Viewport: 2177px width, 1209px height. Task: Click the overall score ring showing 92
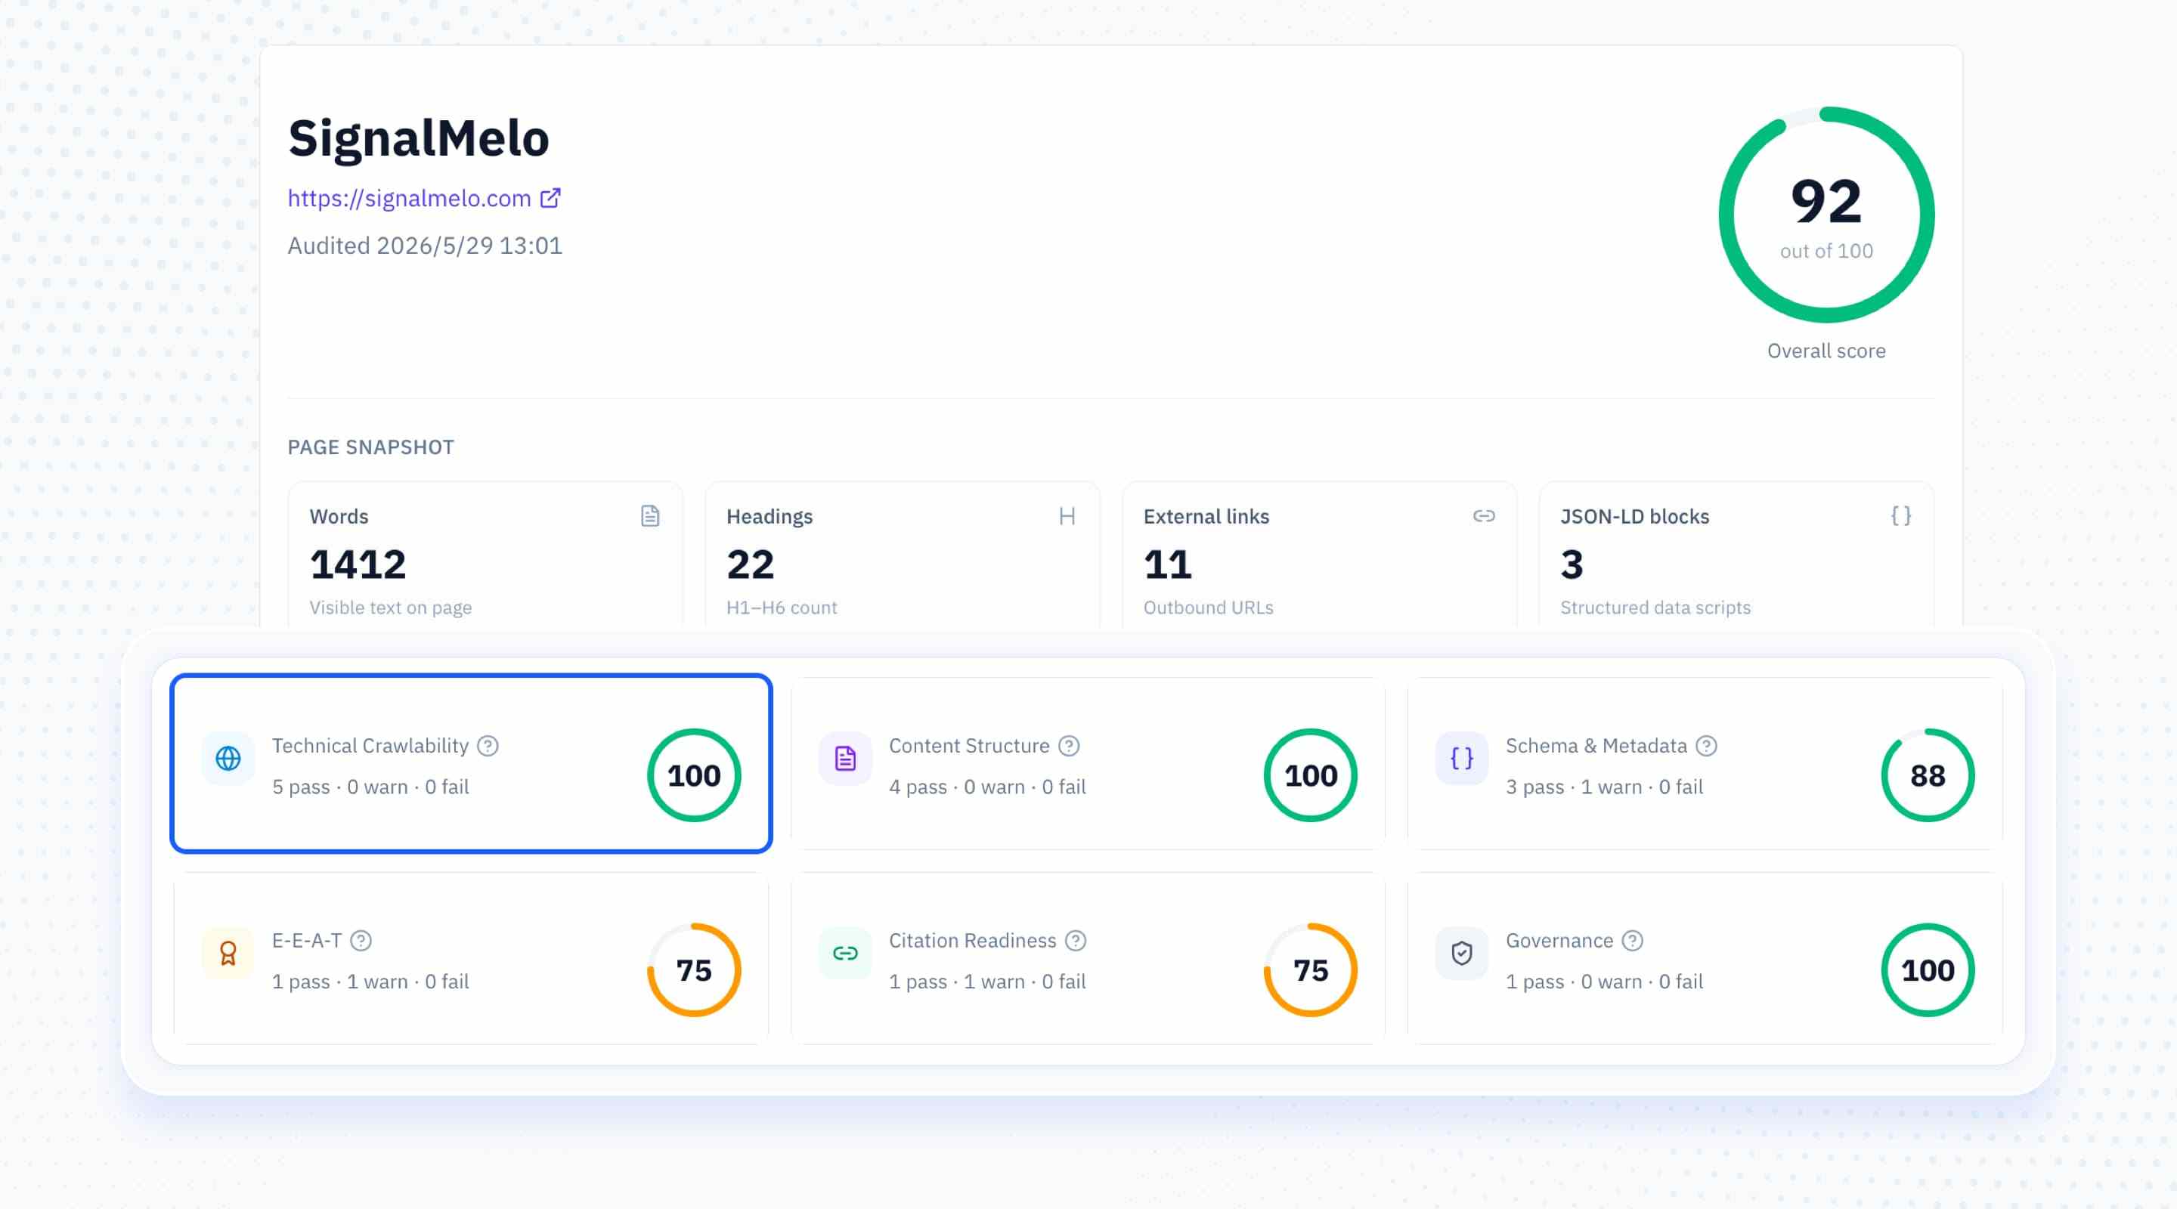(x=1826, y=215)
